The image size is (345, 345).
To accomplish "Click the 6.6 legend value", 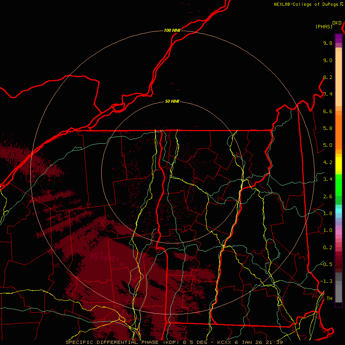I will coord(328,111).
